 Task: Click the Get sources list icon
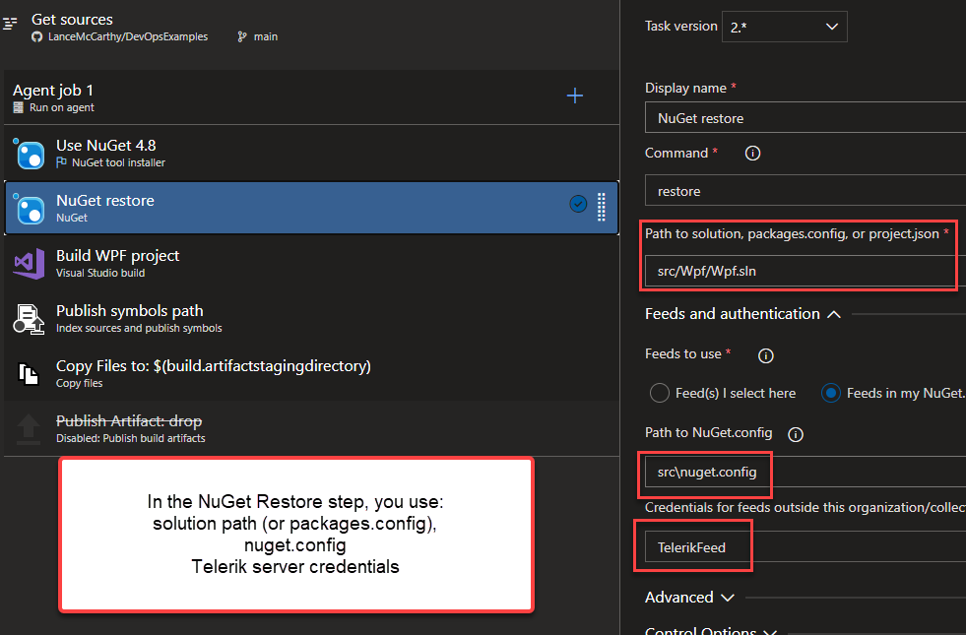(x=11, y=22)
